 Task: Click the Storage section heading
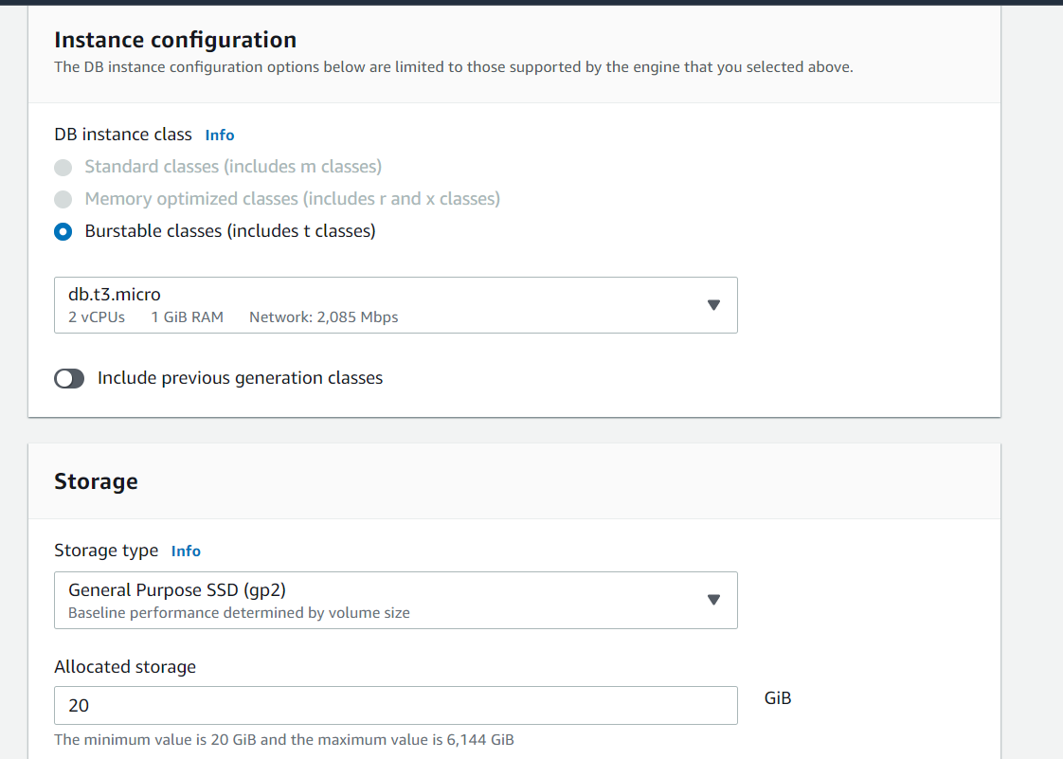[97, 481]
